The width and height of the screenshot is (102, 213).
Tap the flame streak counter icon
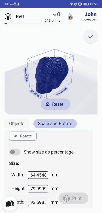pos(70,17)
